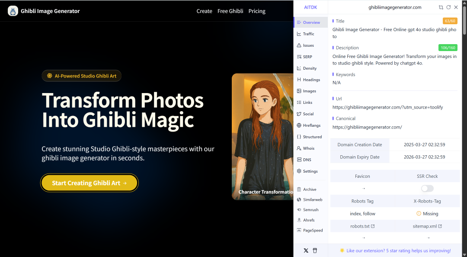This screenshot has height=257, width=467.
Task: Click the Ghibli Image Generator site title
Action: pyautogui.click(x=50, y=11)
